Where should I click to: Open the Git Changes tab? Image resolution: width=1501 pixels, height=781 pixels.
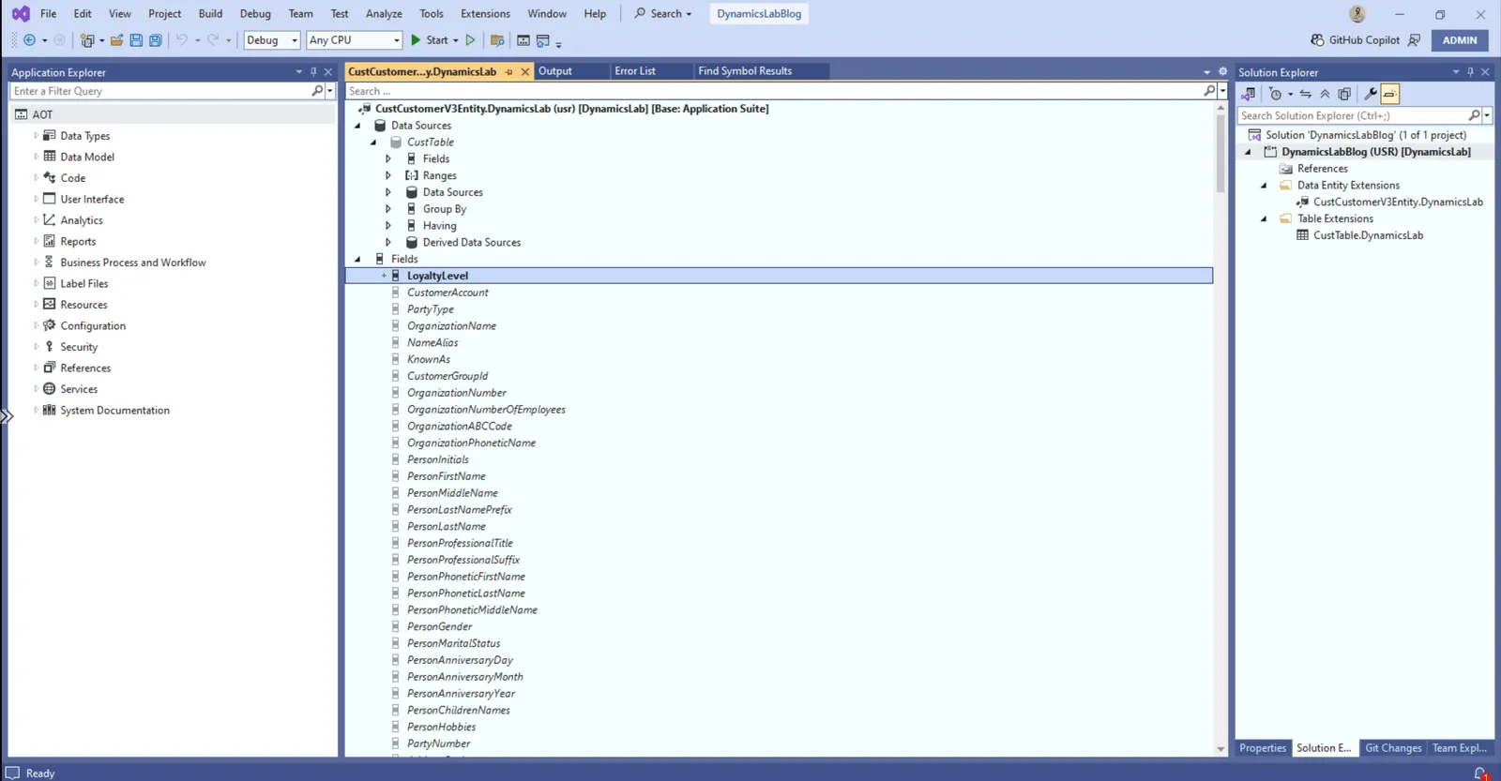coord(1393,748)
